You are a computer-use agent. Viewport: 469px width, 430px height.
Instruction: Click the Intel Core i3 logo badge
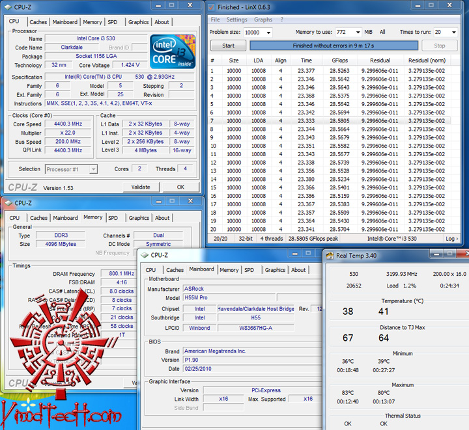tap(173, 51)
